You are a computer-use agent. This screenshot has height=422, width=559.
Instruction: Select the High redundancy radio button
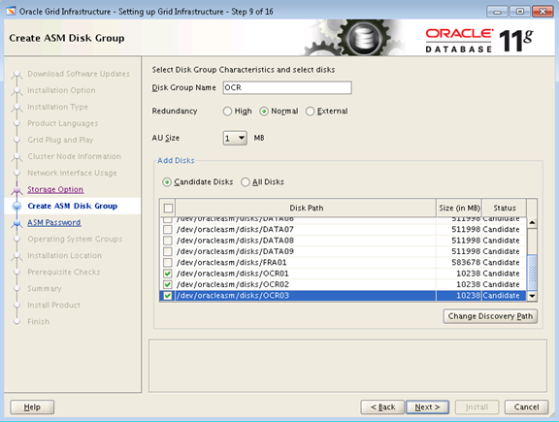[227, 112]
